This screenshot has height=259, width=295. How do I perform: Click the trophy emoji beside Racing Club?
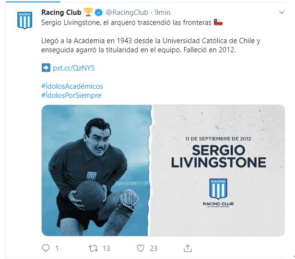(x=88, y=12)
